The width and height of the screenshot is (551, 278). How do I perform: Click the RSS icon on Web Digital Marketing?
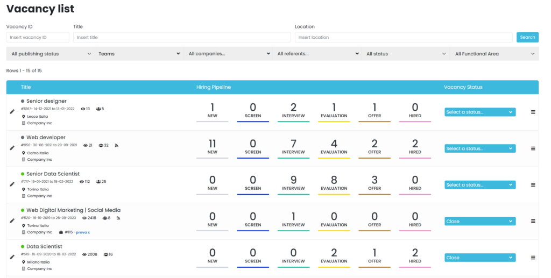point(118,218)
